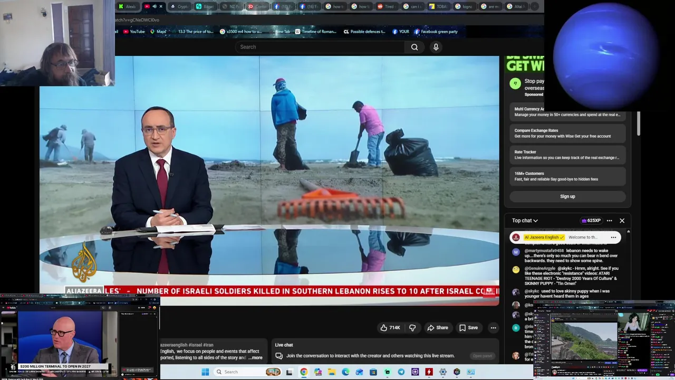Click #israel hashtag in description

195,345
